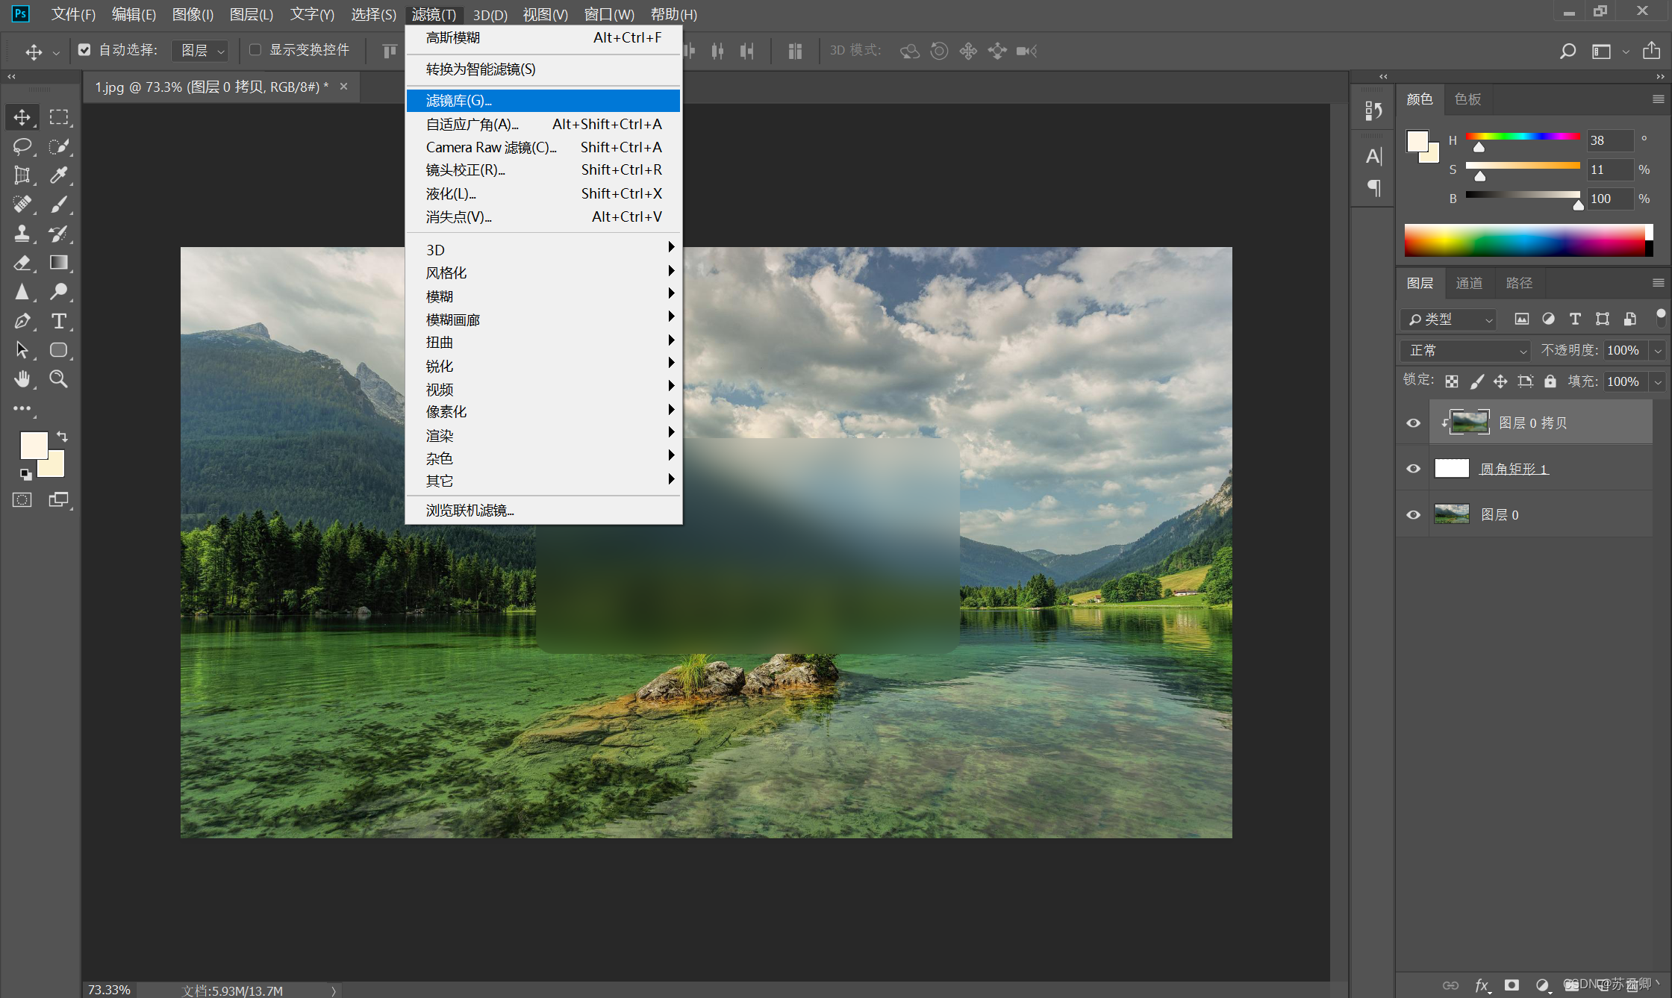
Task: Toggle type layer filter
Action: click(x=1575, y=319)
